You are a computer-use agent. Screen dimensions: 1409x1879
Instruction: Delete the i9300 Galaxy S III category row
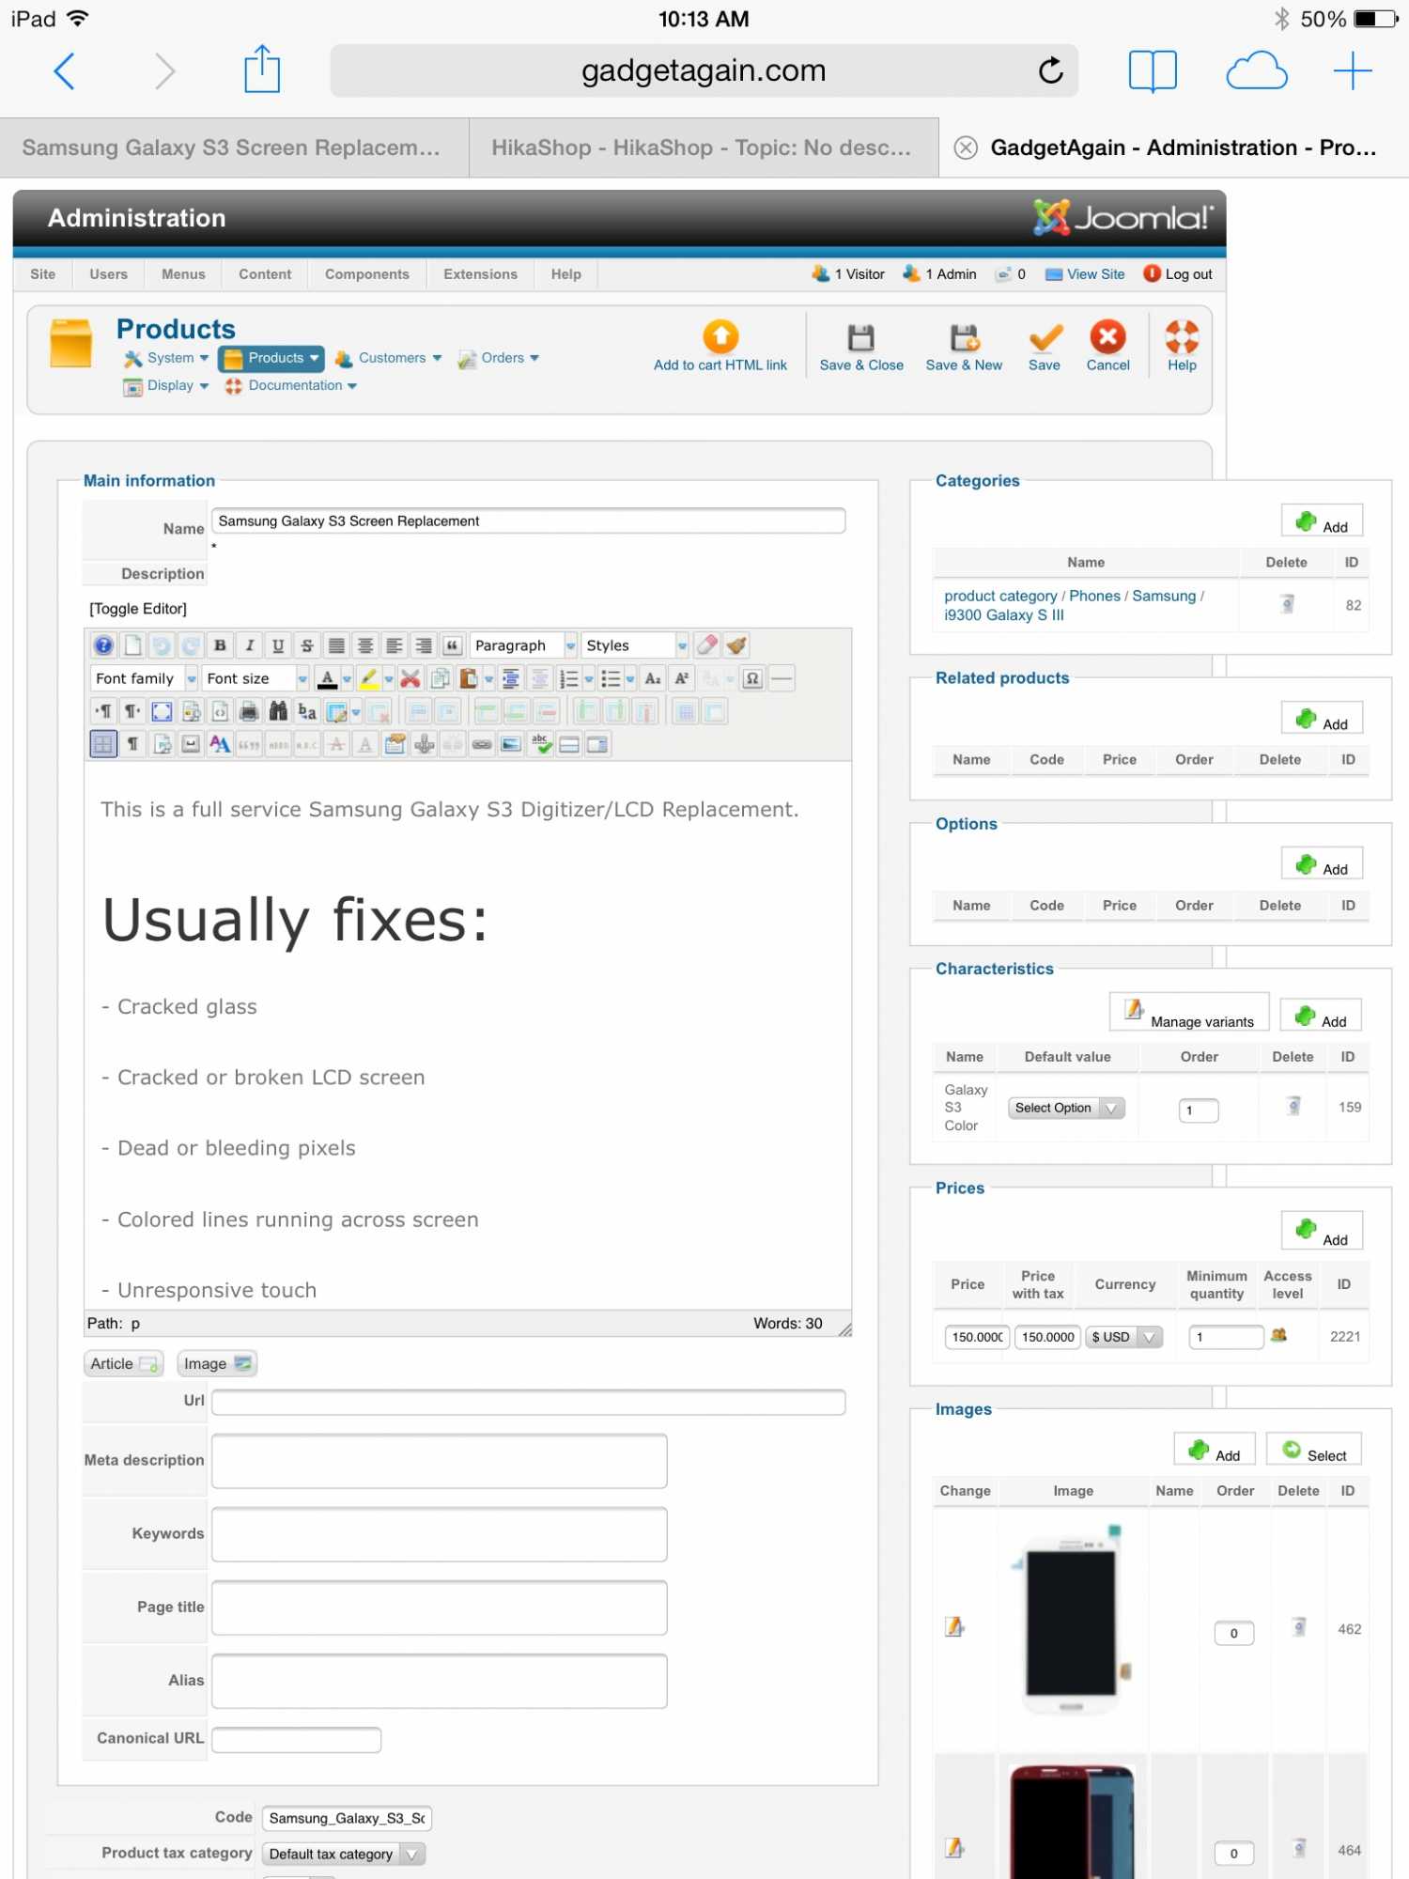[1287, 604]
